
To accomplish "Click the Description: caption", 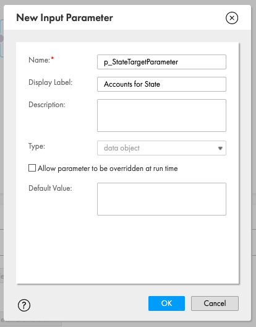I will point(47,105).
